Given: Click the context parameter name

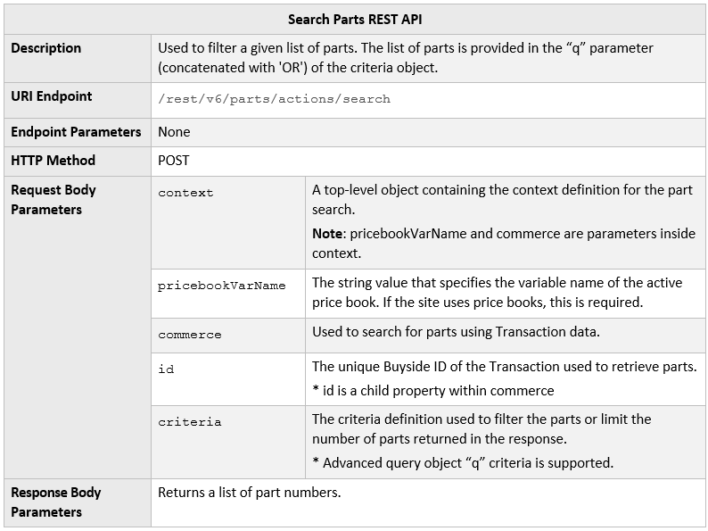Looking at the screenshot, I should (x=185, y=193).
